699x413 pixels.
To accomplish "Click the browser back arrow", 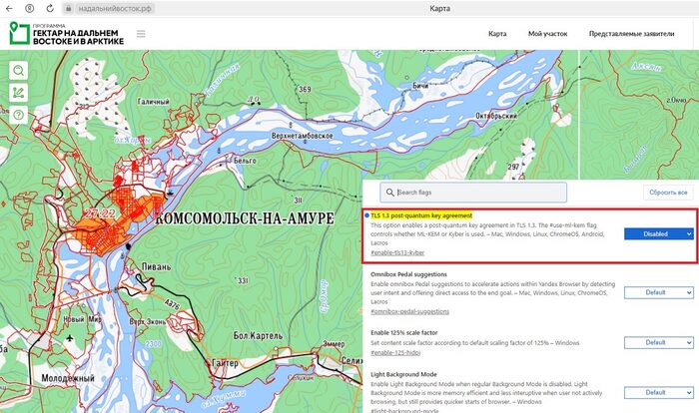I will pos(9,8).
